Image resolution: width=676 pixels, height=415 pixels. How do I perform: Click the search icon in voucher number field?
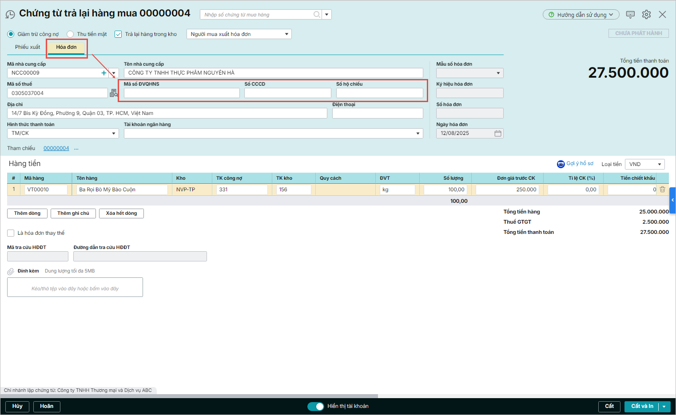coord(317,15)
